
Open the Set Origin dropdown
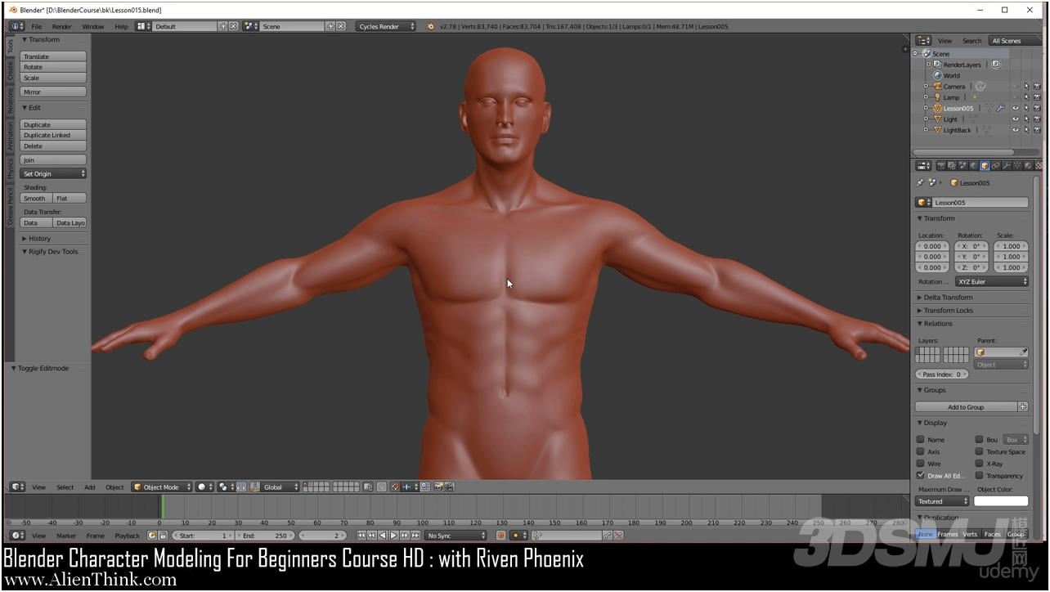53,173
